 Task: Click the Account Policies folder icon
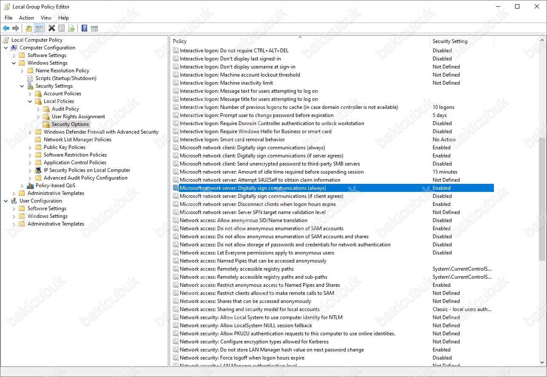(x=38, y=94)
